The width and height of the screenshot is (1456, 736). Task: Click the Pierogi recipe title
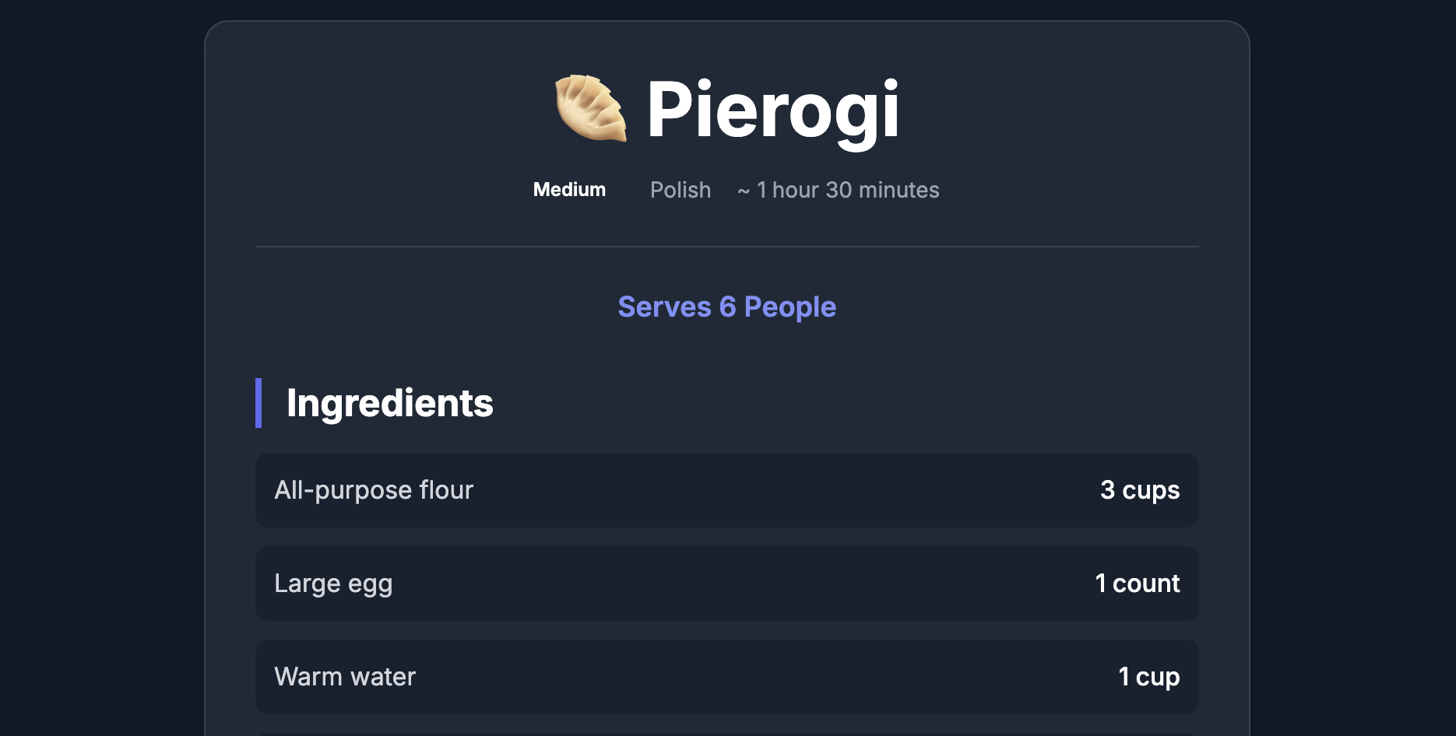[773, 110]
